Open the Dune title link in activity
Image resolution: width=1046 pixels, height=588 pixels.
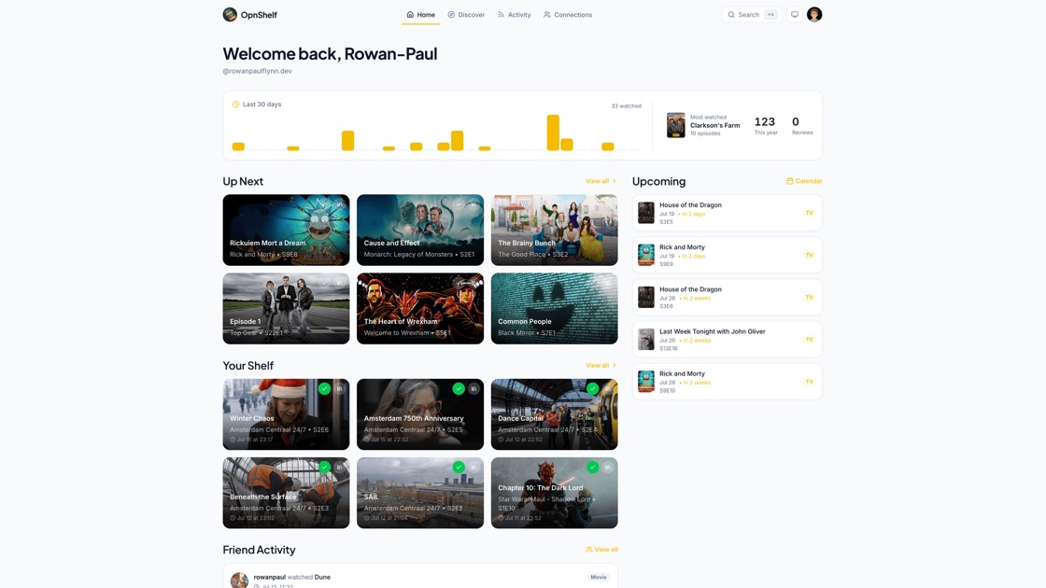(322, 578)
